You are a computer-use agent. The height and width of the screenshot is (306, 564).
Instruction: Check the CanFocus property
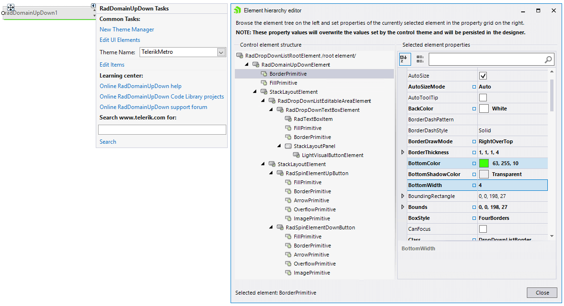pos(483,229)
